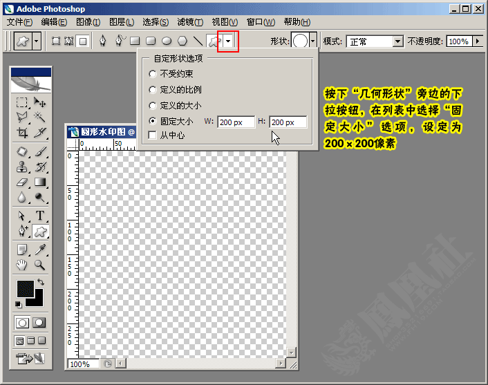Select the Polygonal Lasso tool
The width and height of the screenshot is (488, 385).
tap(22, 118)
